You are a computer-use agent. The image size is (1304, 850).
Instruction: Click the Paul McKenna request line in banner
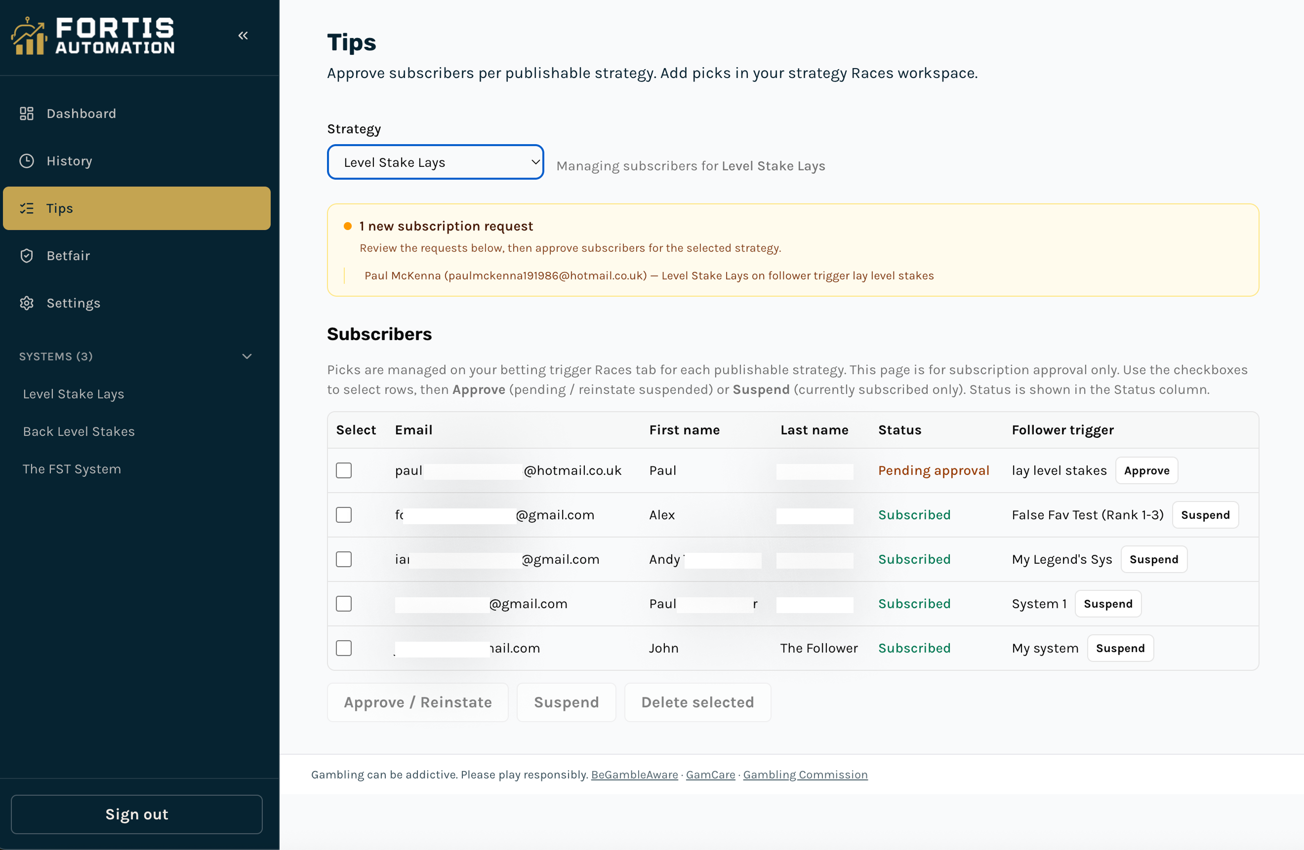[x=649, y=275]
